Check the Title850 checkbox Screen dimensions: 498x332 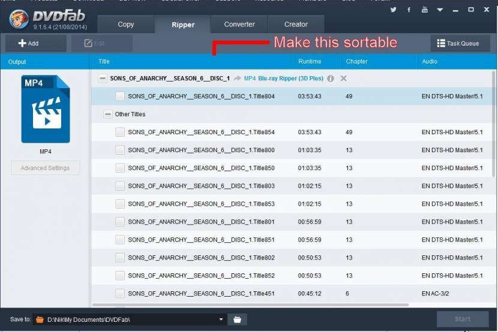(120, 168)
